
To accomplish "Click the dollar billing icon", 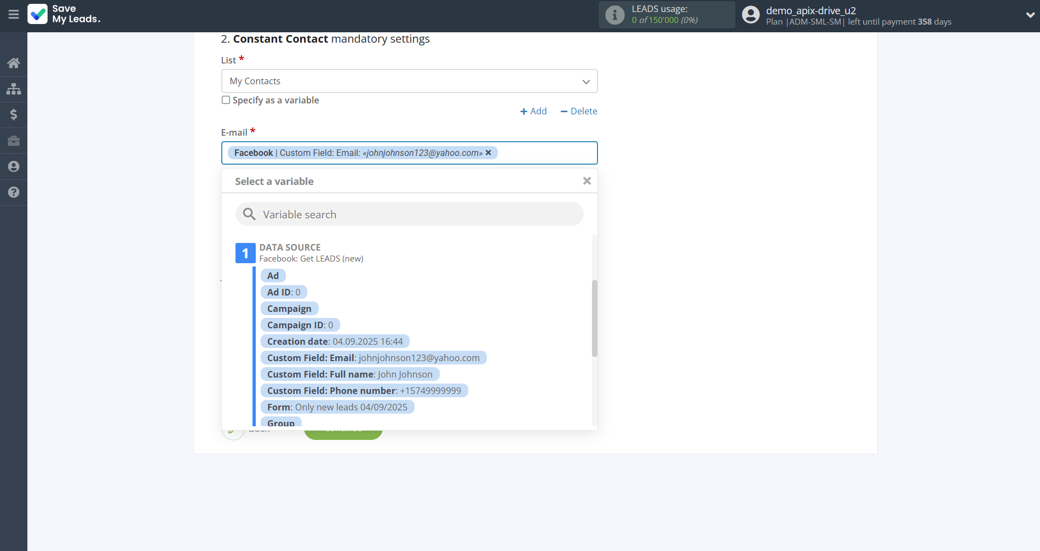I will [x=14, y=114].
